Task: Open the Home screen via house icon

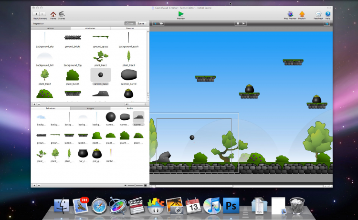Action: coord(53,14)
